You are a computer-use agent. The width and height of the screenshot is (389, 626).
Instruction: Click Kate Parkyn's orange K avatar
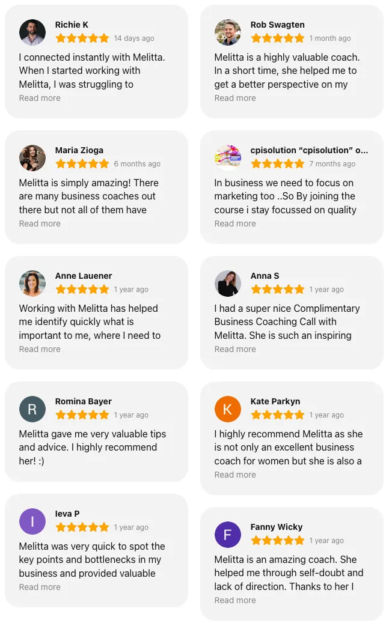[228, 409]
